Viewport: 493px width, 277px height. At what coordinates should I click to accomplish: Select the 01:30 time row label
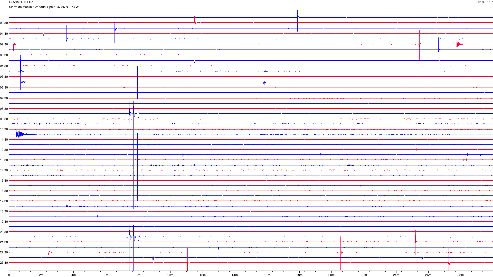4,34
